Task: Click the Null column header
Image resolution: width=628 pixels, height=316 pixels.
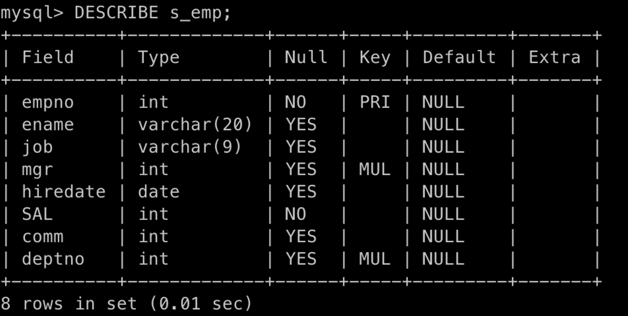Action: pos(306,57)
